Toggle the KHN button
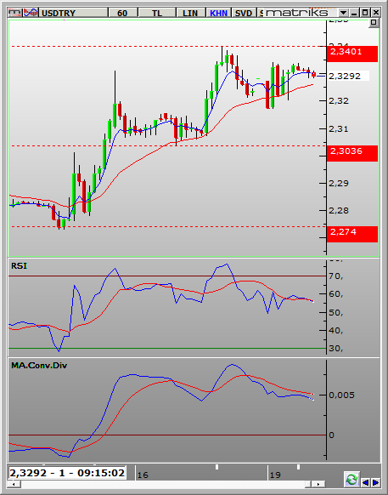This screenshot has height=495, width=388. pyautogui.click(x=218, y=13)
